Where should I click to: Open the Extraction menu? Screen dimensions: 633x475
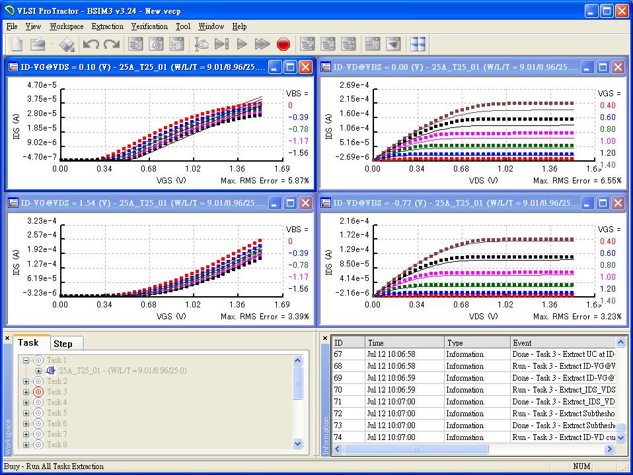(107, 26)
